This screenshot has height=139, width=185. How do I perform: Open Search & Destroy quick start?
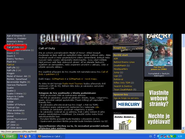coord(123,86)
